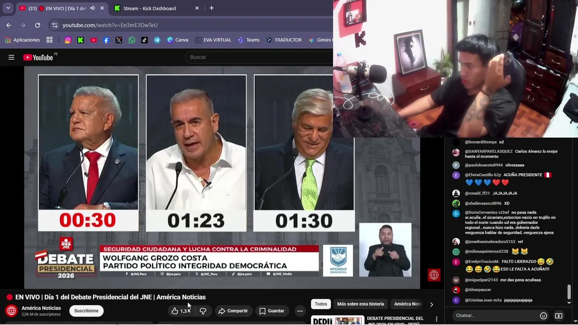
Task: Click the live chat scrollbar
Action: tap(569, 292)
